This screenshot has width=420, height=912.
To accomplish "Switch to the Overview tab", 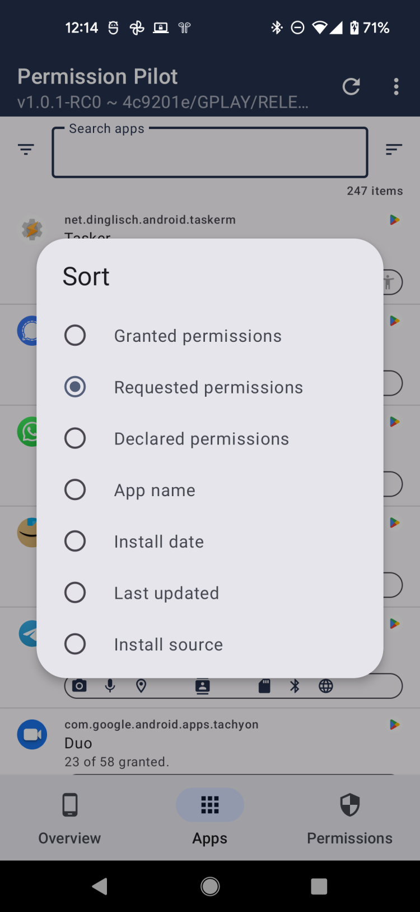I will tap(69, 818).
